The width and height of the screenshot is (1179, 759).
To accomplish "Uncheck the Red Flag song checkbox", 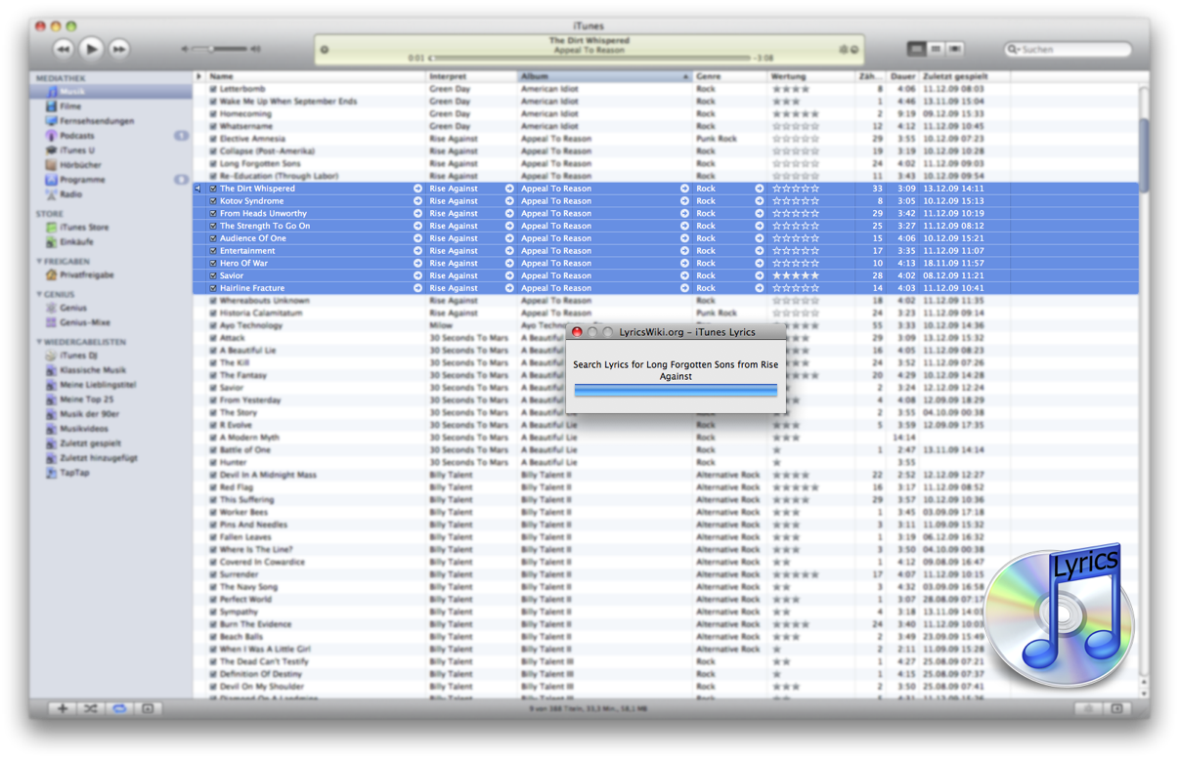I will click(213, 487).
